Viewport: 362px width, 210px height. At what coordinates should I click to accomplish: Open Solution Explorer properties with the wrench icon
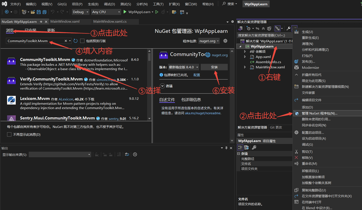click(289, 29)
